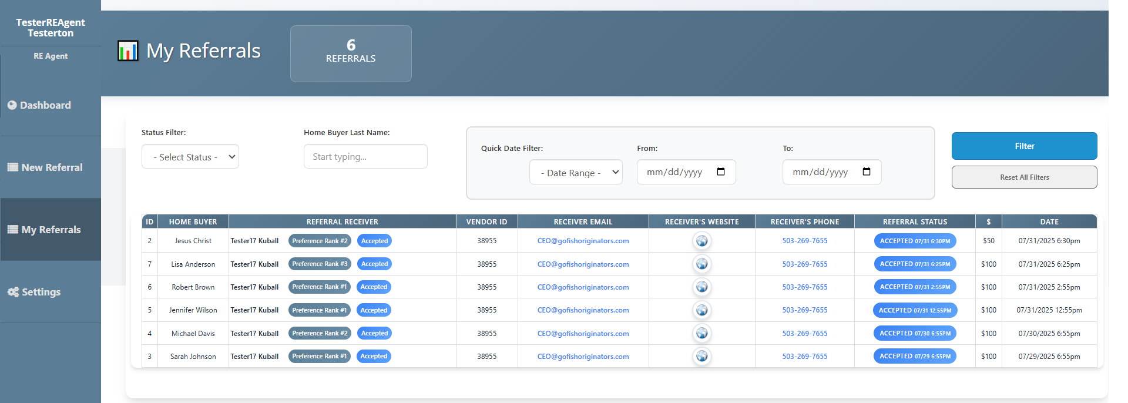Image resolution: width=1128 pixels, height=403 pixels.
Task: Click the My Referrals bar chart icon
Action: tap(128, 51)
